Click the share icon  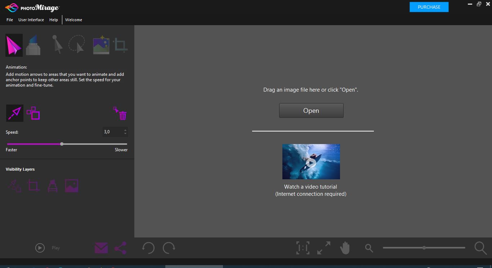(120, 248)
